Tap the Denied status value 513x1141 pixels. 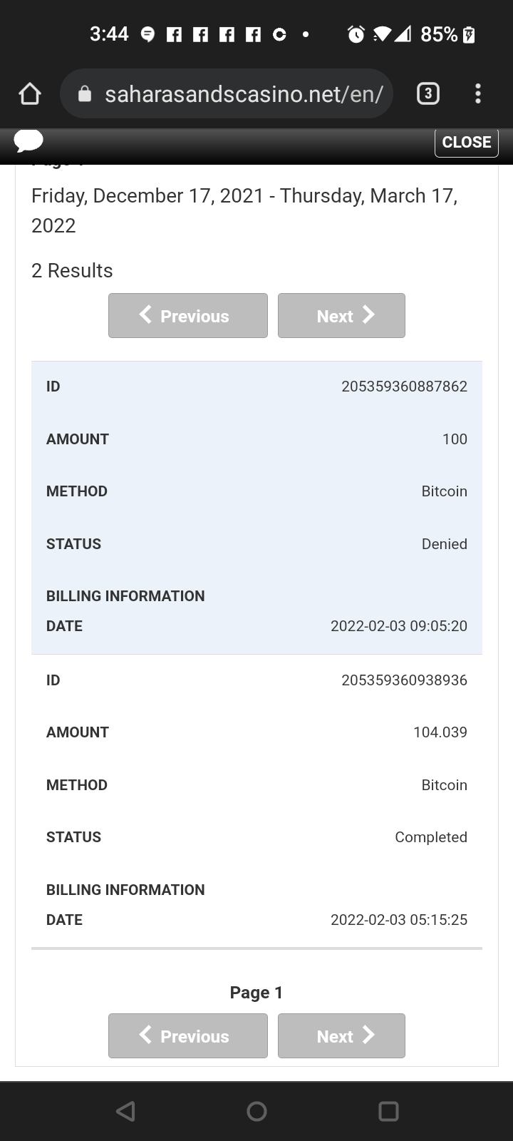(x=444, y=544)
